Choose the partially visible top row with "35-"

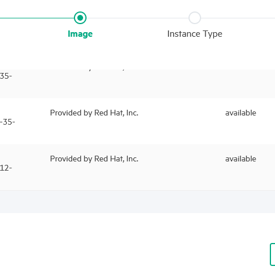point(137,84)
